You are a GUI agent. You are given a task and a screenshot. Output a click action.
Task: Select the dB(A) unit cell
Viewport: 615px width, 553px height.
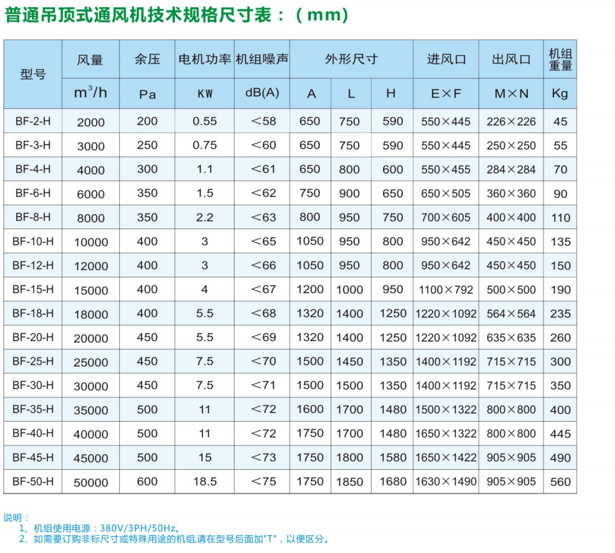pos(262,93)
